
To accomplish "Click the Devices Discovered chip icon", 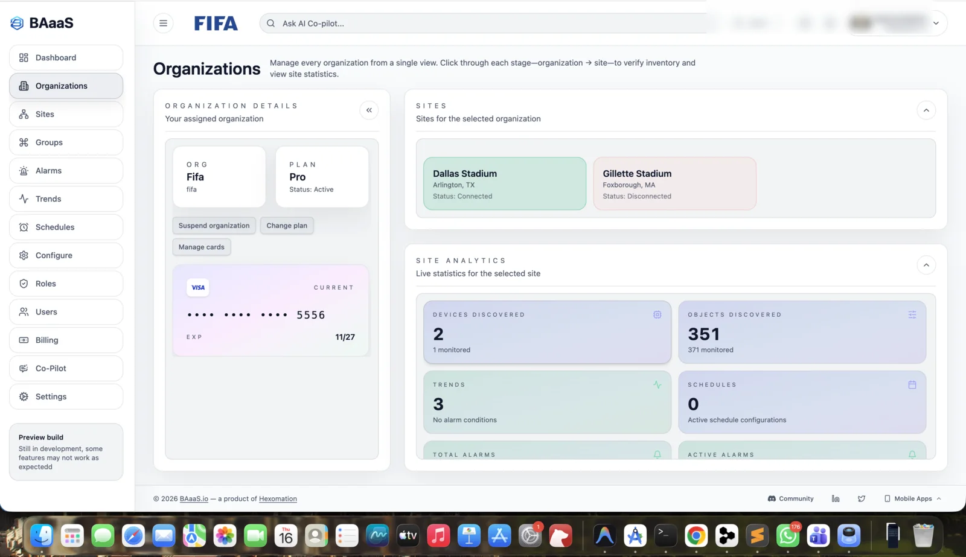I will (657, 314).
